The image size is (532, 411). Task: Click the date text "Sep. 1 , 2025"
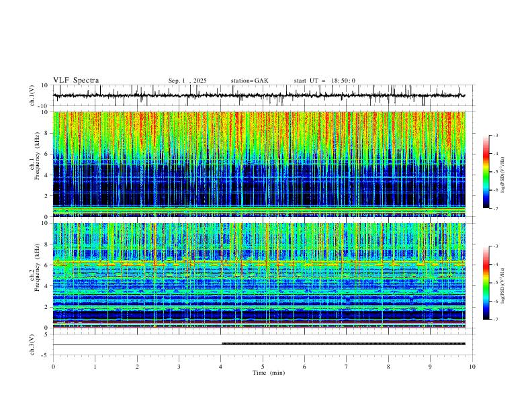(x=187, y=81)
